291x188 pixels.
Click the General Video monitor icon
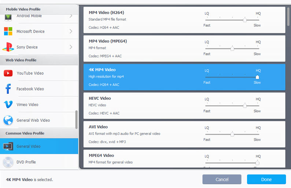[8, 147]
